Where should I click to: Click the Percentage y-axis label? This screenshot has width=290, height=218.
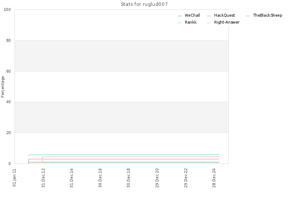[3, 87]
